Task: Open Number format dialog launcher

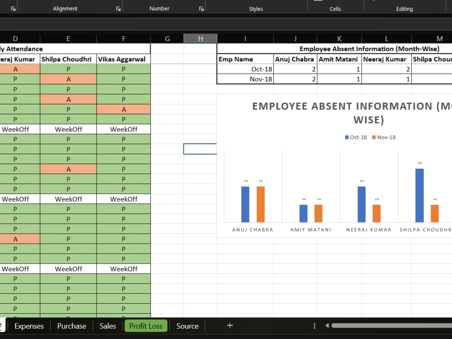Action: coord(201,9)
